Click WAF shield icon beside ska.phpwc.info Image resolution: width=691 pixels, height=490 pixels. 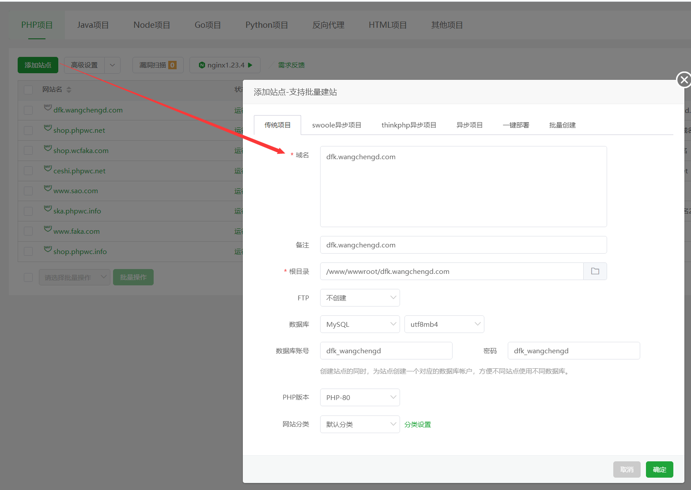tap(48, 209)
